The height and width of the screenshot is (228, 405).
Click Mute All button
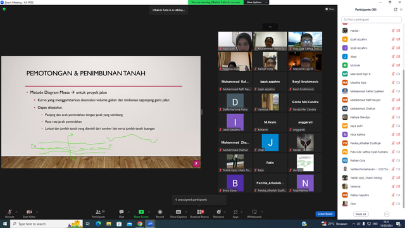[361, 214]
